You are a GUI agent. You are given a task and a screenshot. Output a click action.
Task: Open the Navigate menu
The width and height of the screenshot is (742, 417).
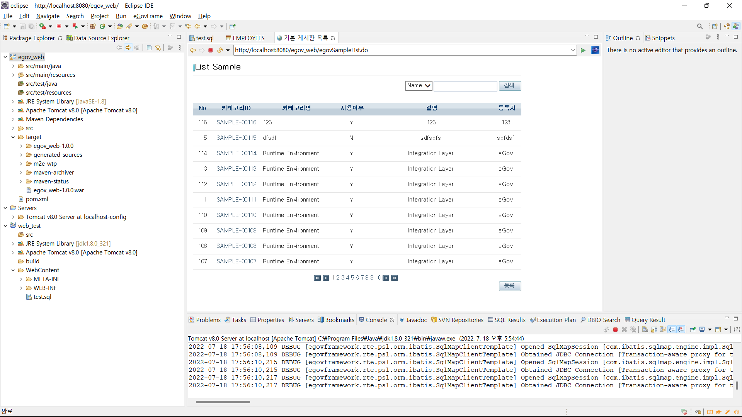[x=48, y=16]
